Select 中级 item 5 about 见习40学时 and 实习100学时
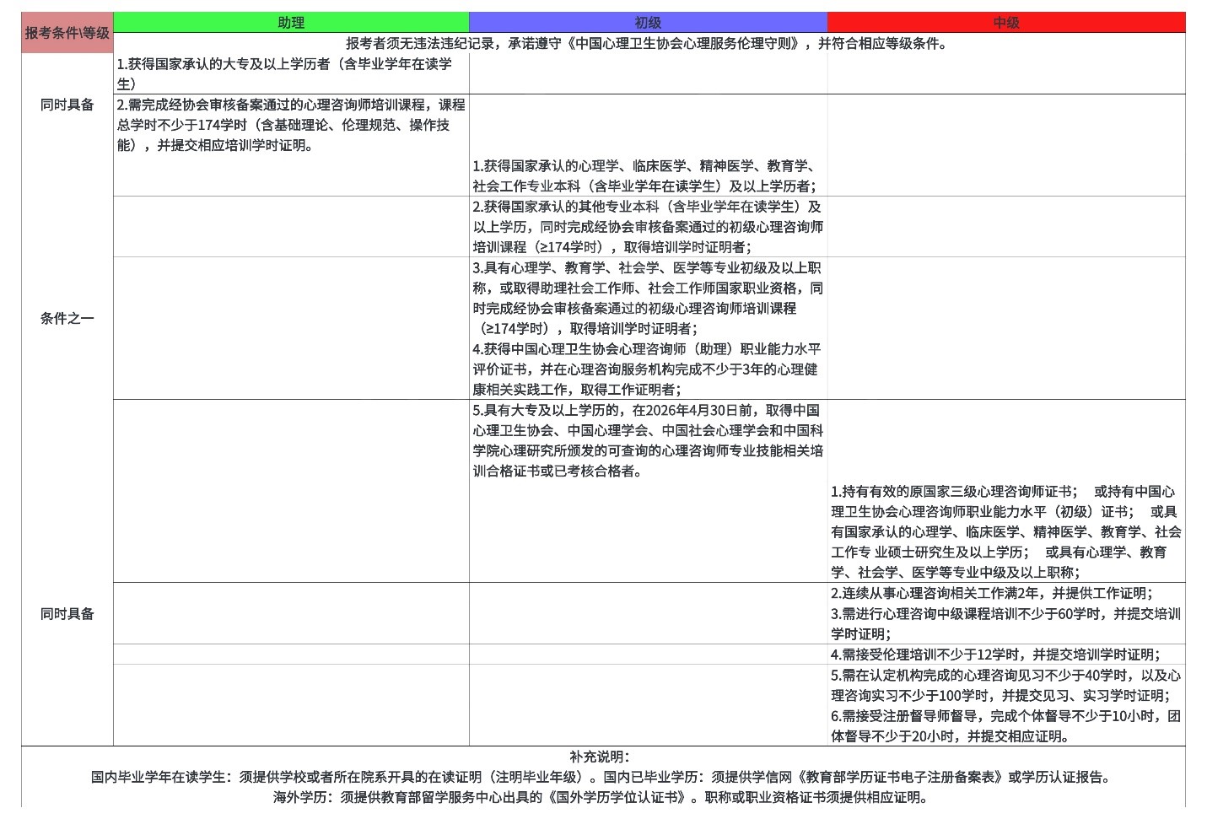The image size is (1207, 819). click(1006, 685)
